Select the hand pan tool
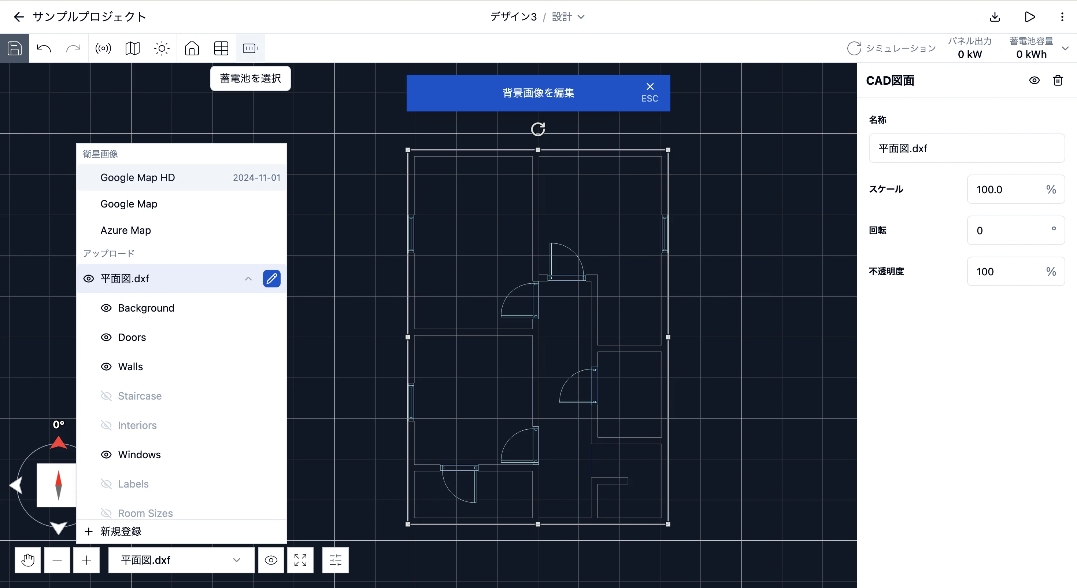Viewport: 1077px width, 588px height. (28, 560)
